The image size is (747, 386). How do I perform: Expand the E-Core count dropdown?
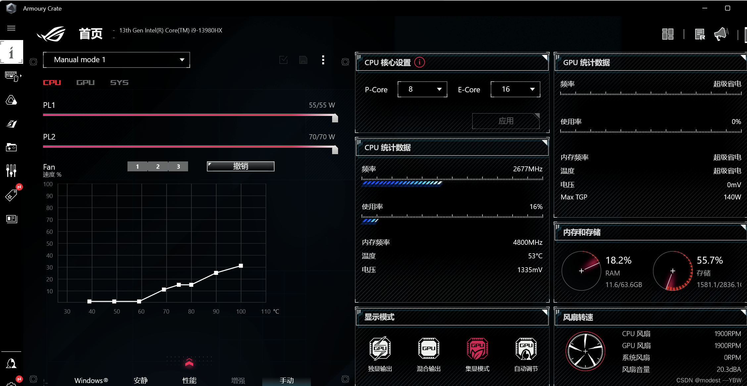tap(515, 89)
